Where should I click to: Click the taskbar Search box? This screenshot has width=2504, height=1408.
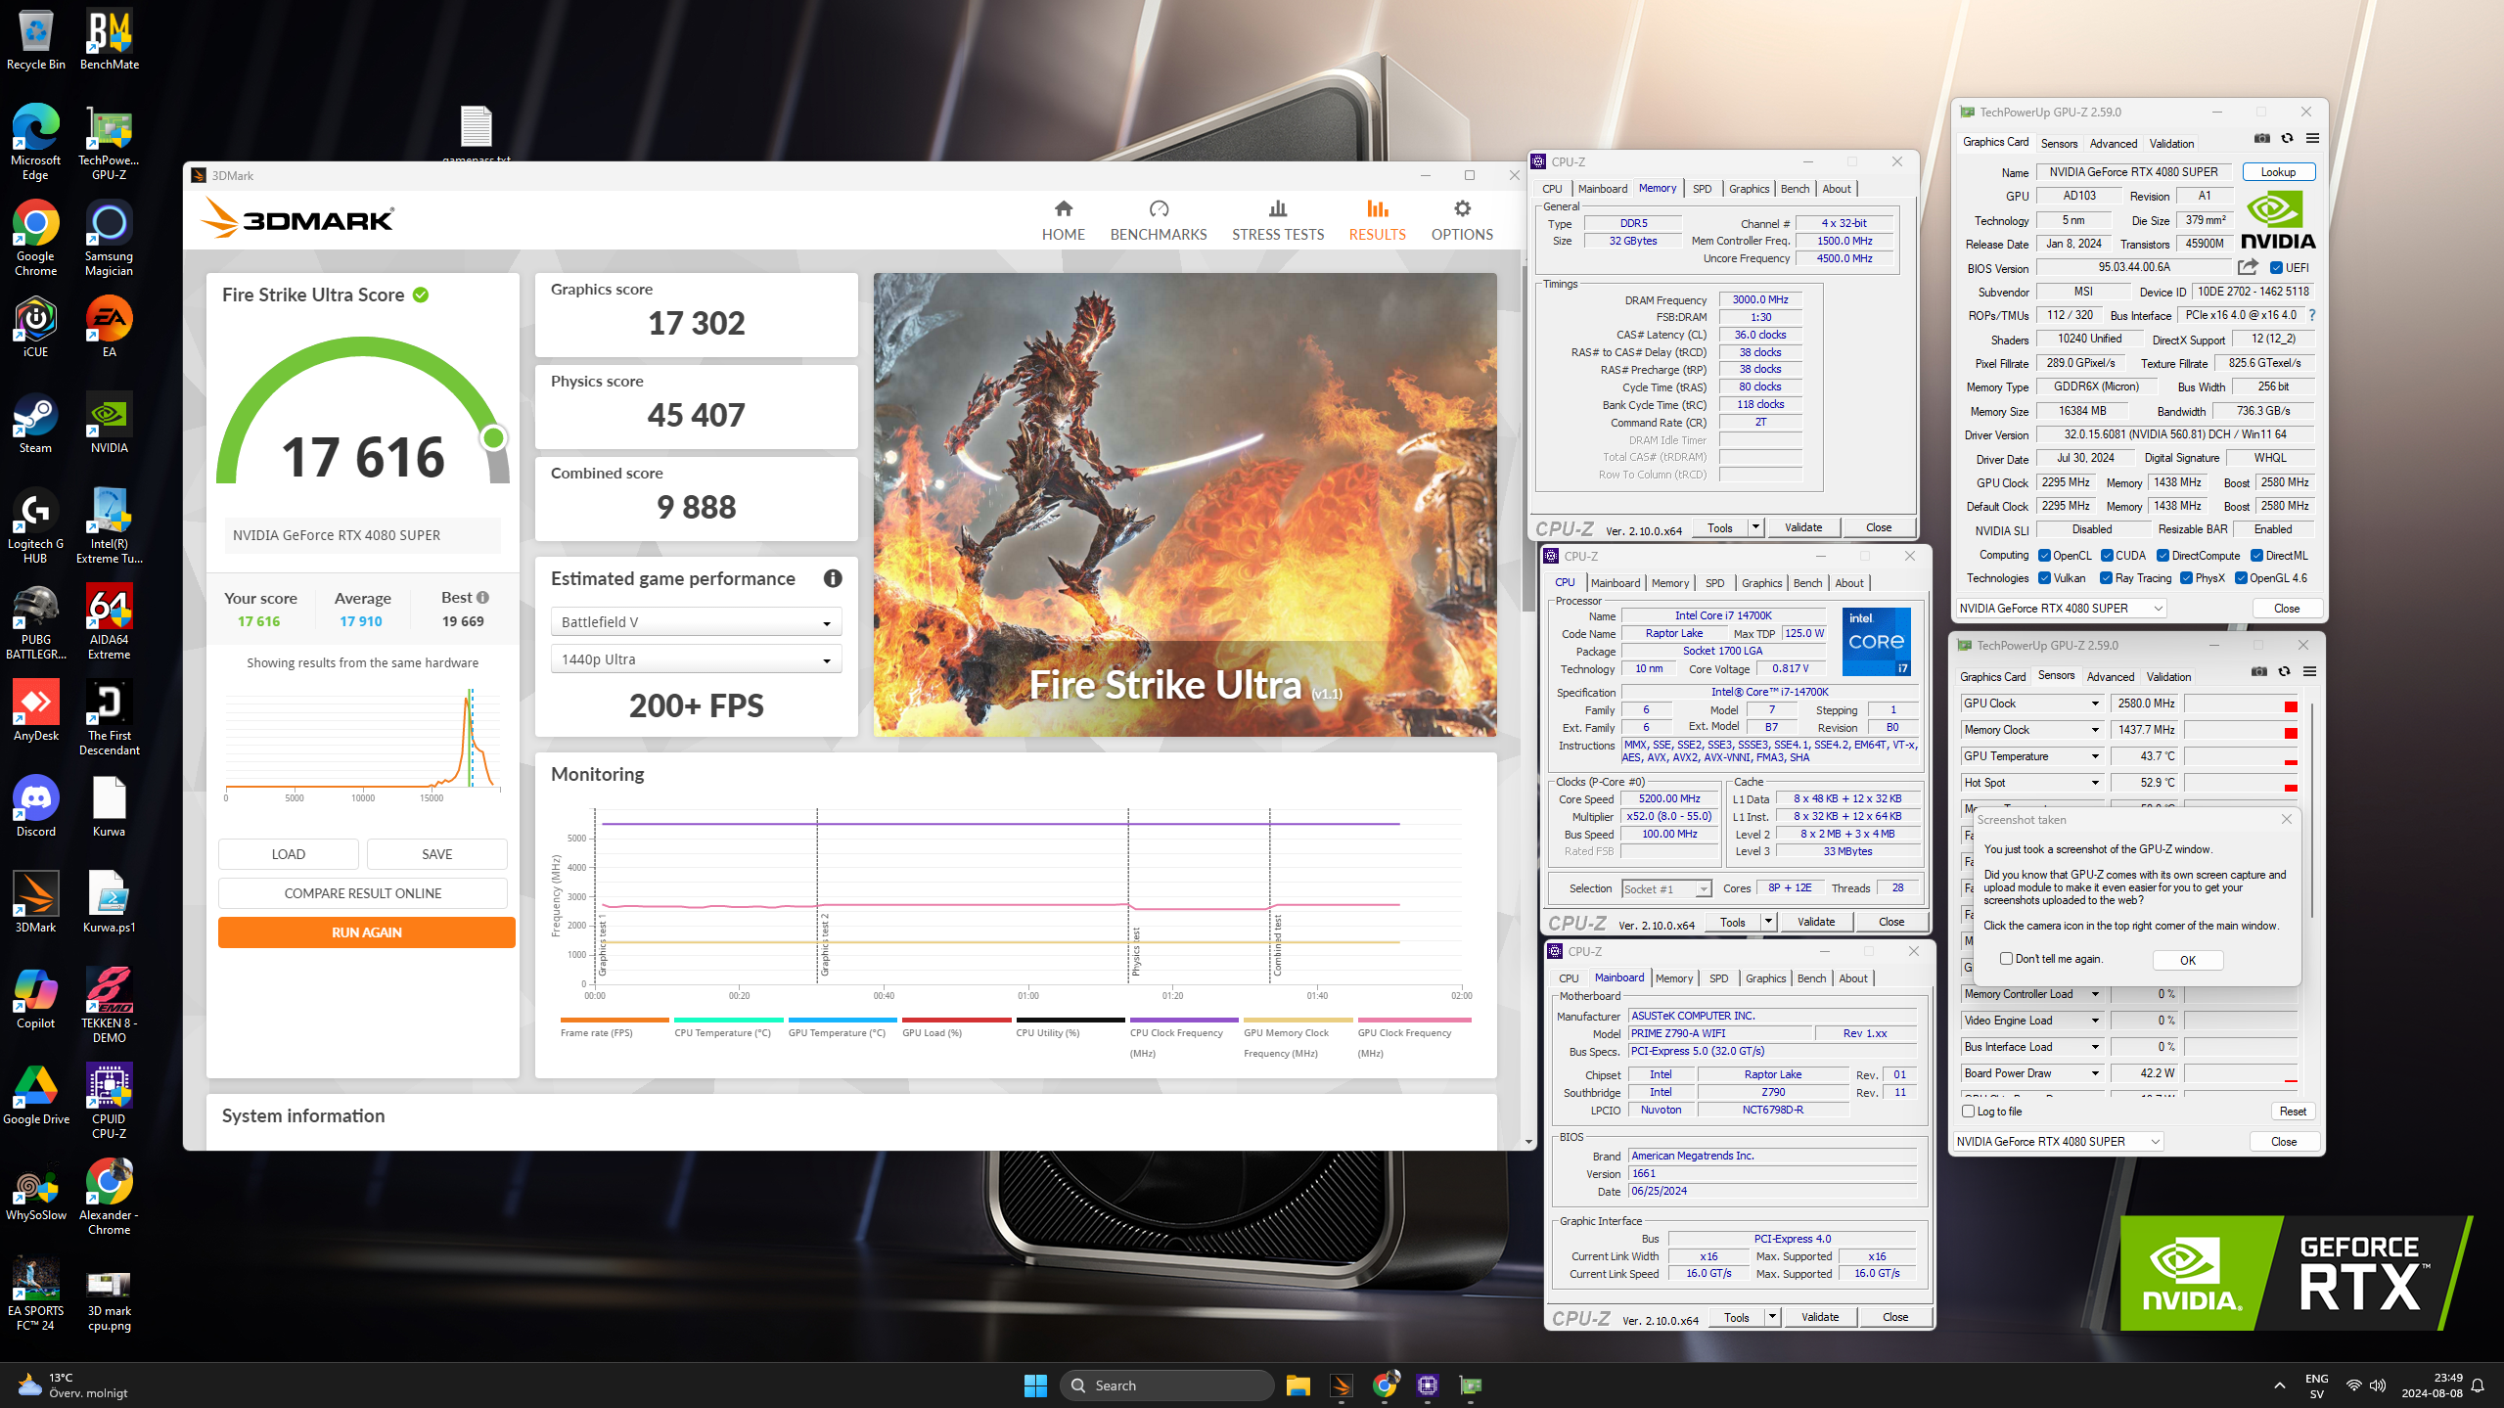pos(1166,1385)
